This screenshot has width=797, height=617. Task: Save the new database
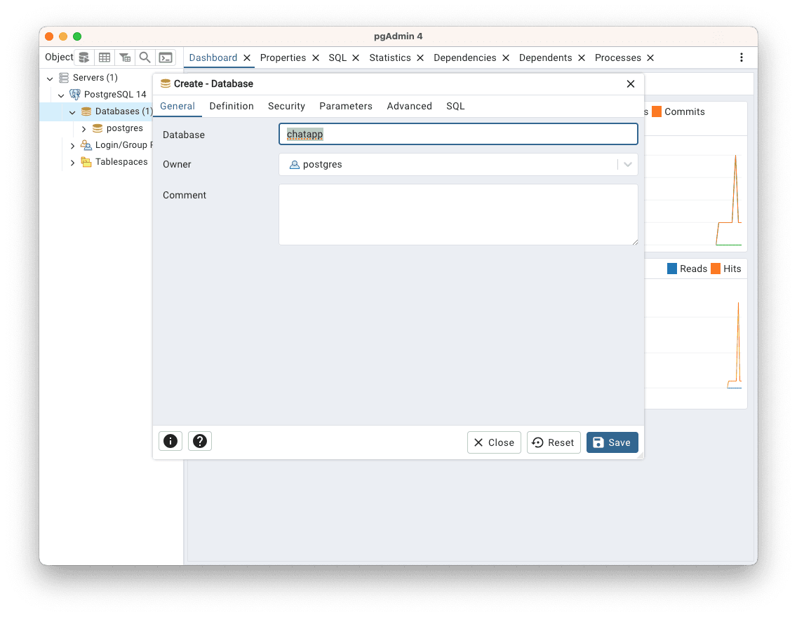(x=612, y=442)
